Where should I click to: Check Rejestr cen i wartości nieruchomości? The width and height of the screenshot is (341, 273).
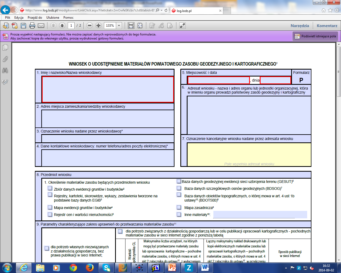click(50, 214)
